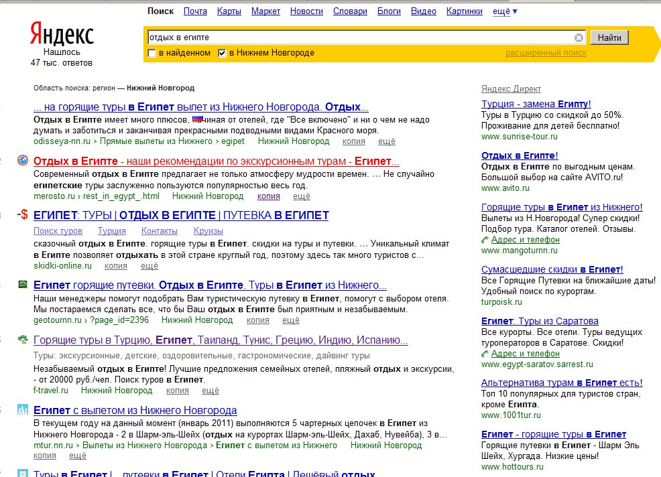This screenshot has width=661, height=477.
Task: Open the cached "копия" for the merosto.ru result
Action: point(269,196)
